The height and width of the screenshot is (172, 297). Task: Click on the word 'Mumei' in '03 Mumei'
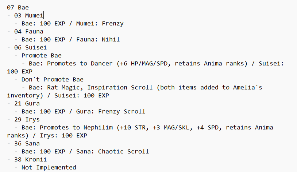tap(34, 16)
